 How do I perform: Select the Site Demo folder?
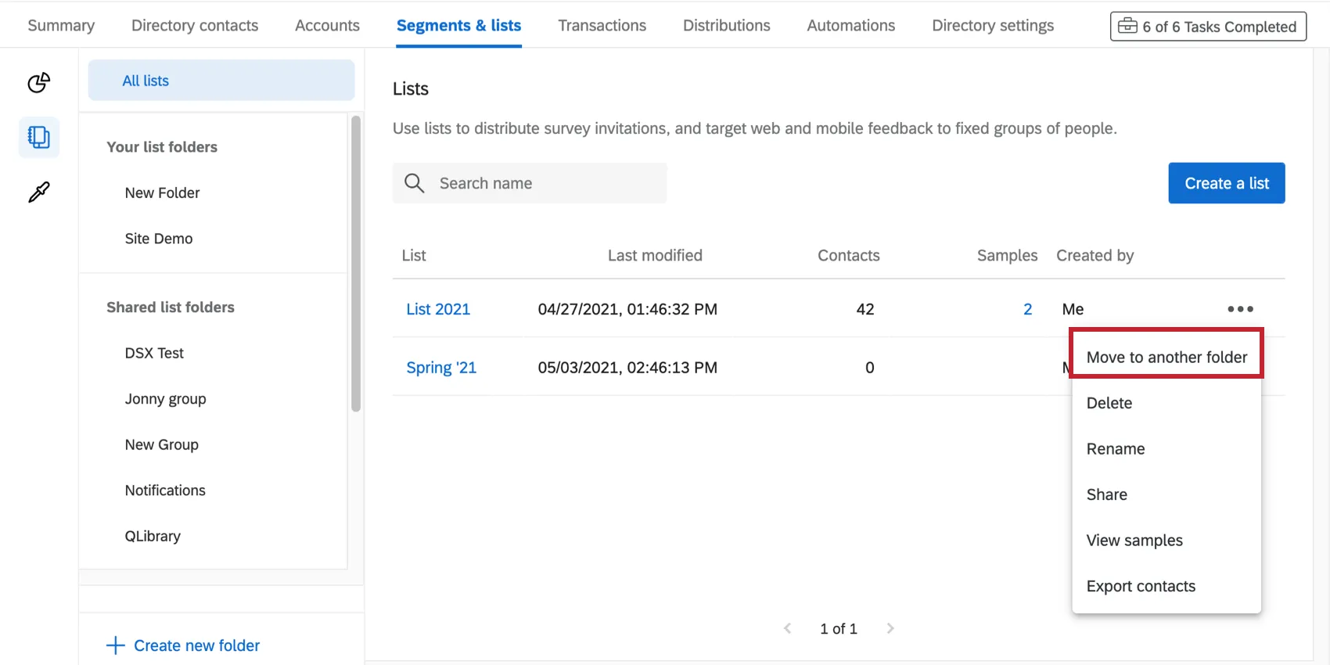[x=159, y=239]
